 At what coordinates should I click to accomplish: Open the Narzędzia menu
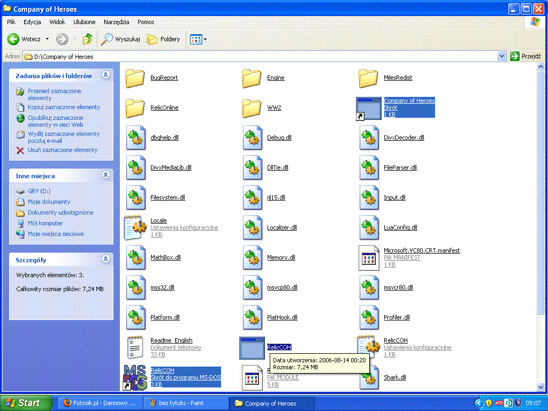click(116, 21)
